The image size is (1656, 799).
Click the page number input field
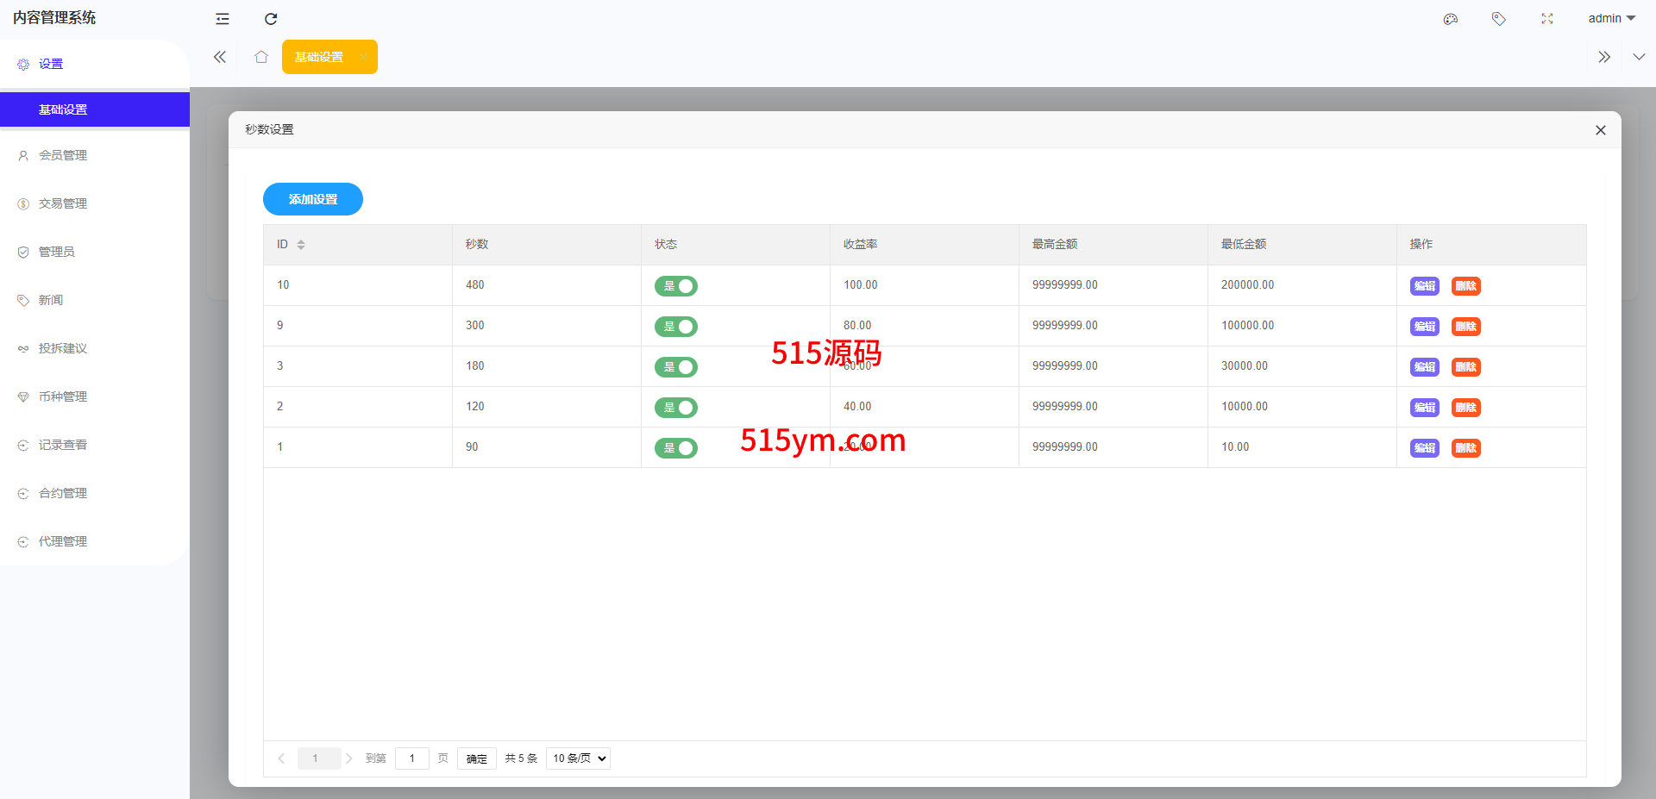412,758
